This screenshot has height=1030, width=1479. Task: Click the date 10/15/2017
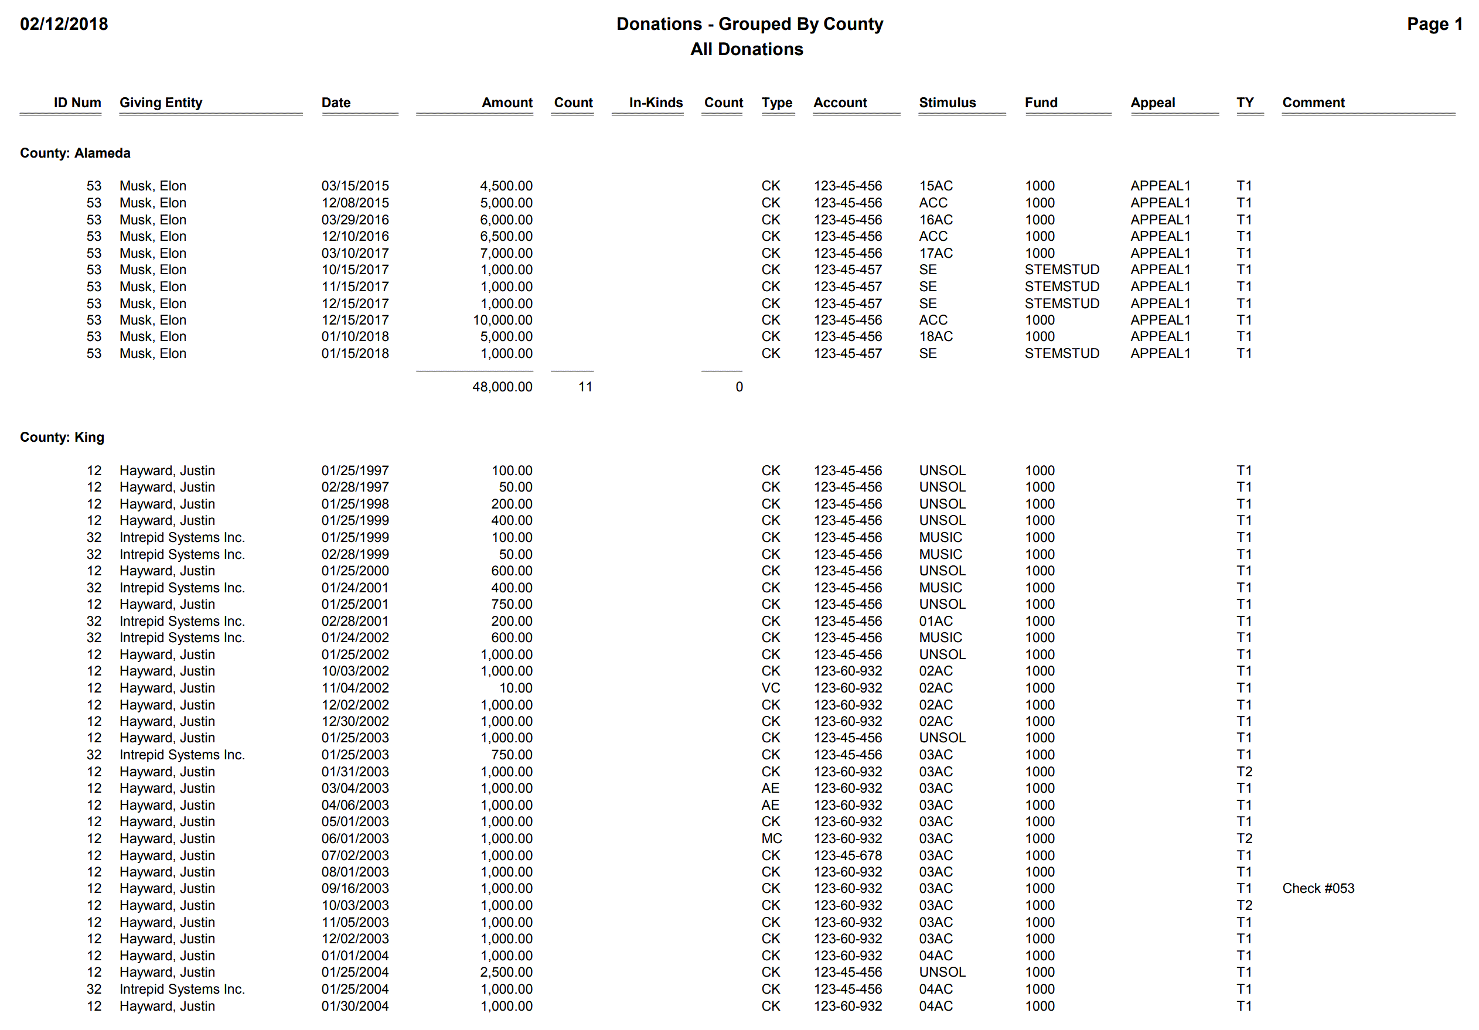[355, 270]
